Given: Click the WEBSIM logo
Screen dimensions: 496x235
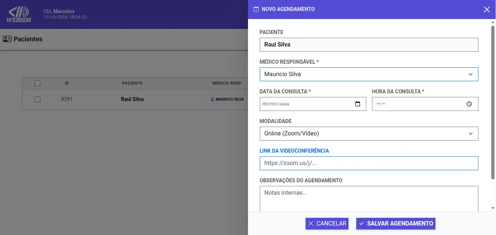Looking at the screenshot, I should (19, 15).
